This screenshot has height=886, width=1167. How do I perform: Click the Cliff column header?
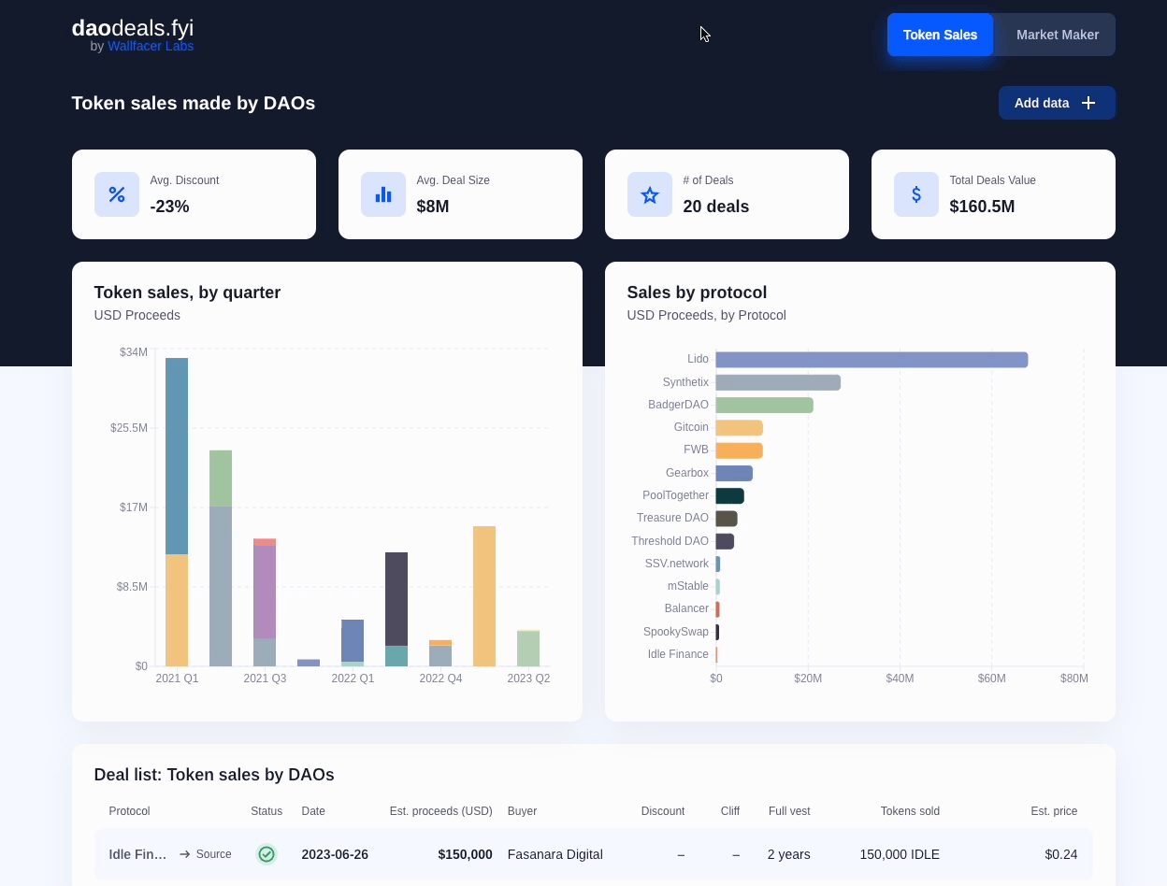click(x=730, y=811)
